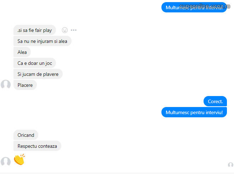Click the cupeonline.ucoz.ro watermark text
Viewport: 234px width, 174px height.
pyautogui.click(x=205, y=6)
